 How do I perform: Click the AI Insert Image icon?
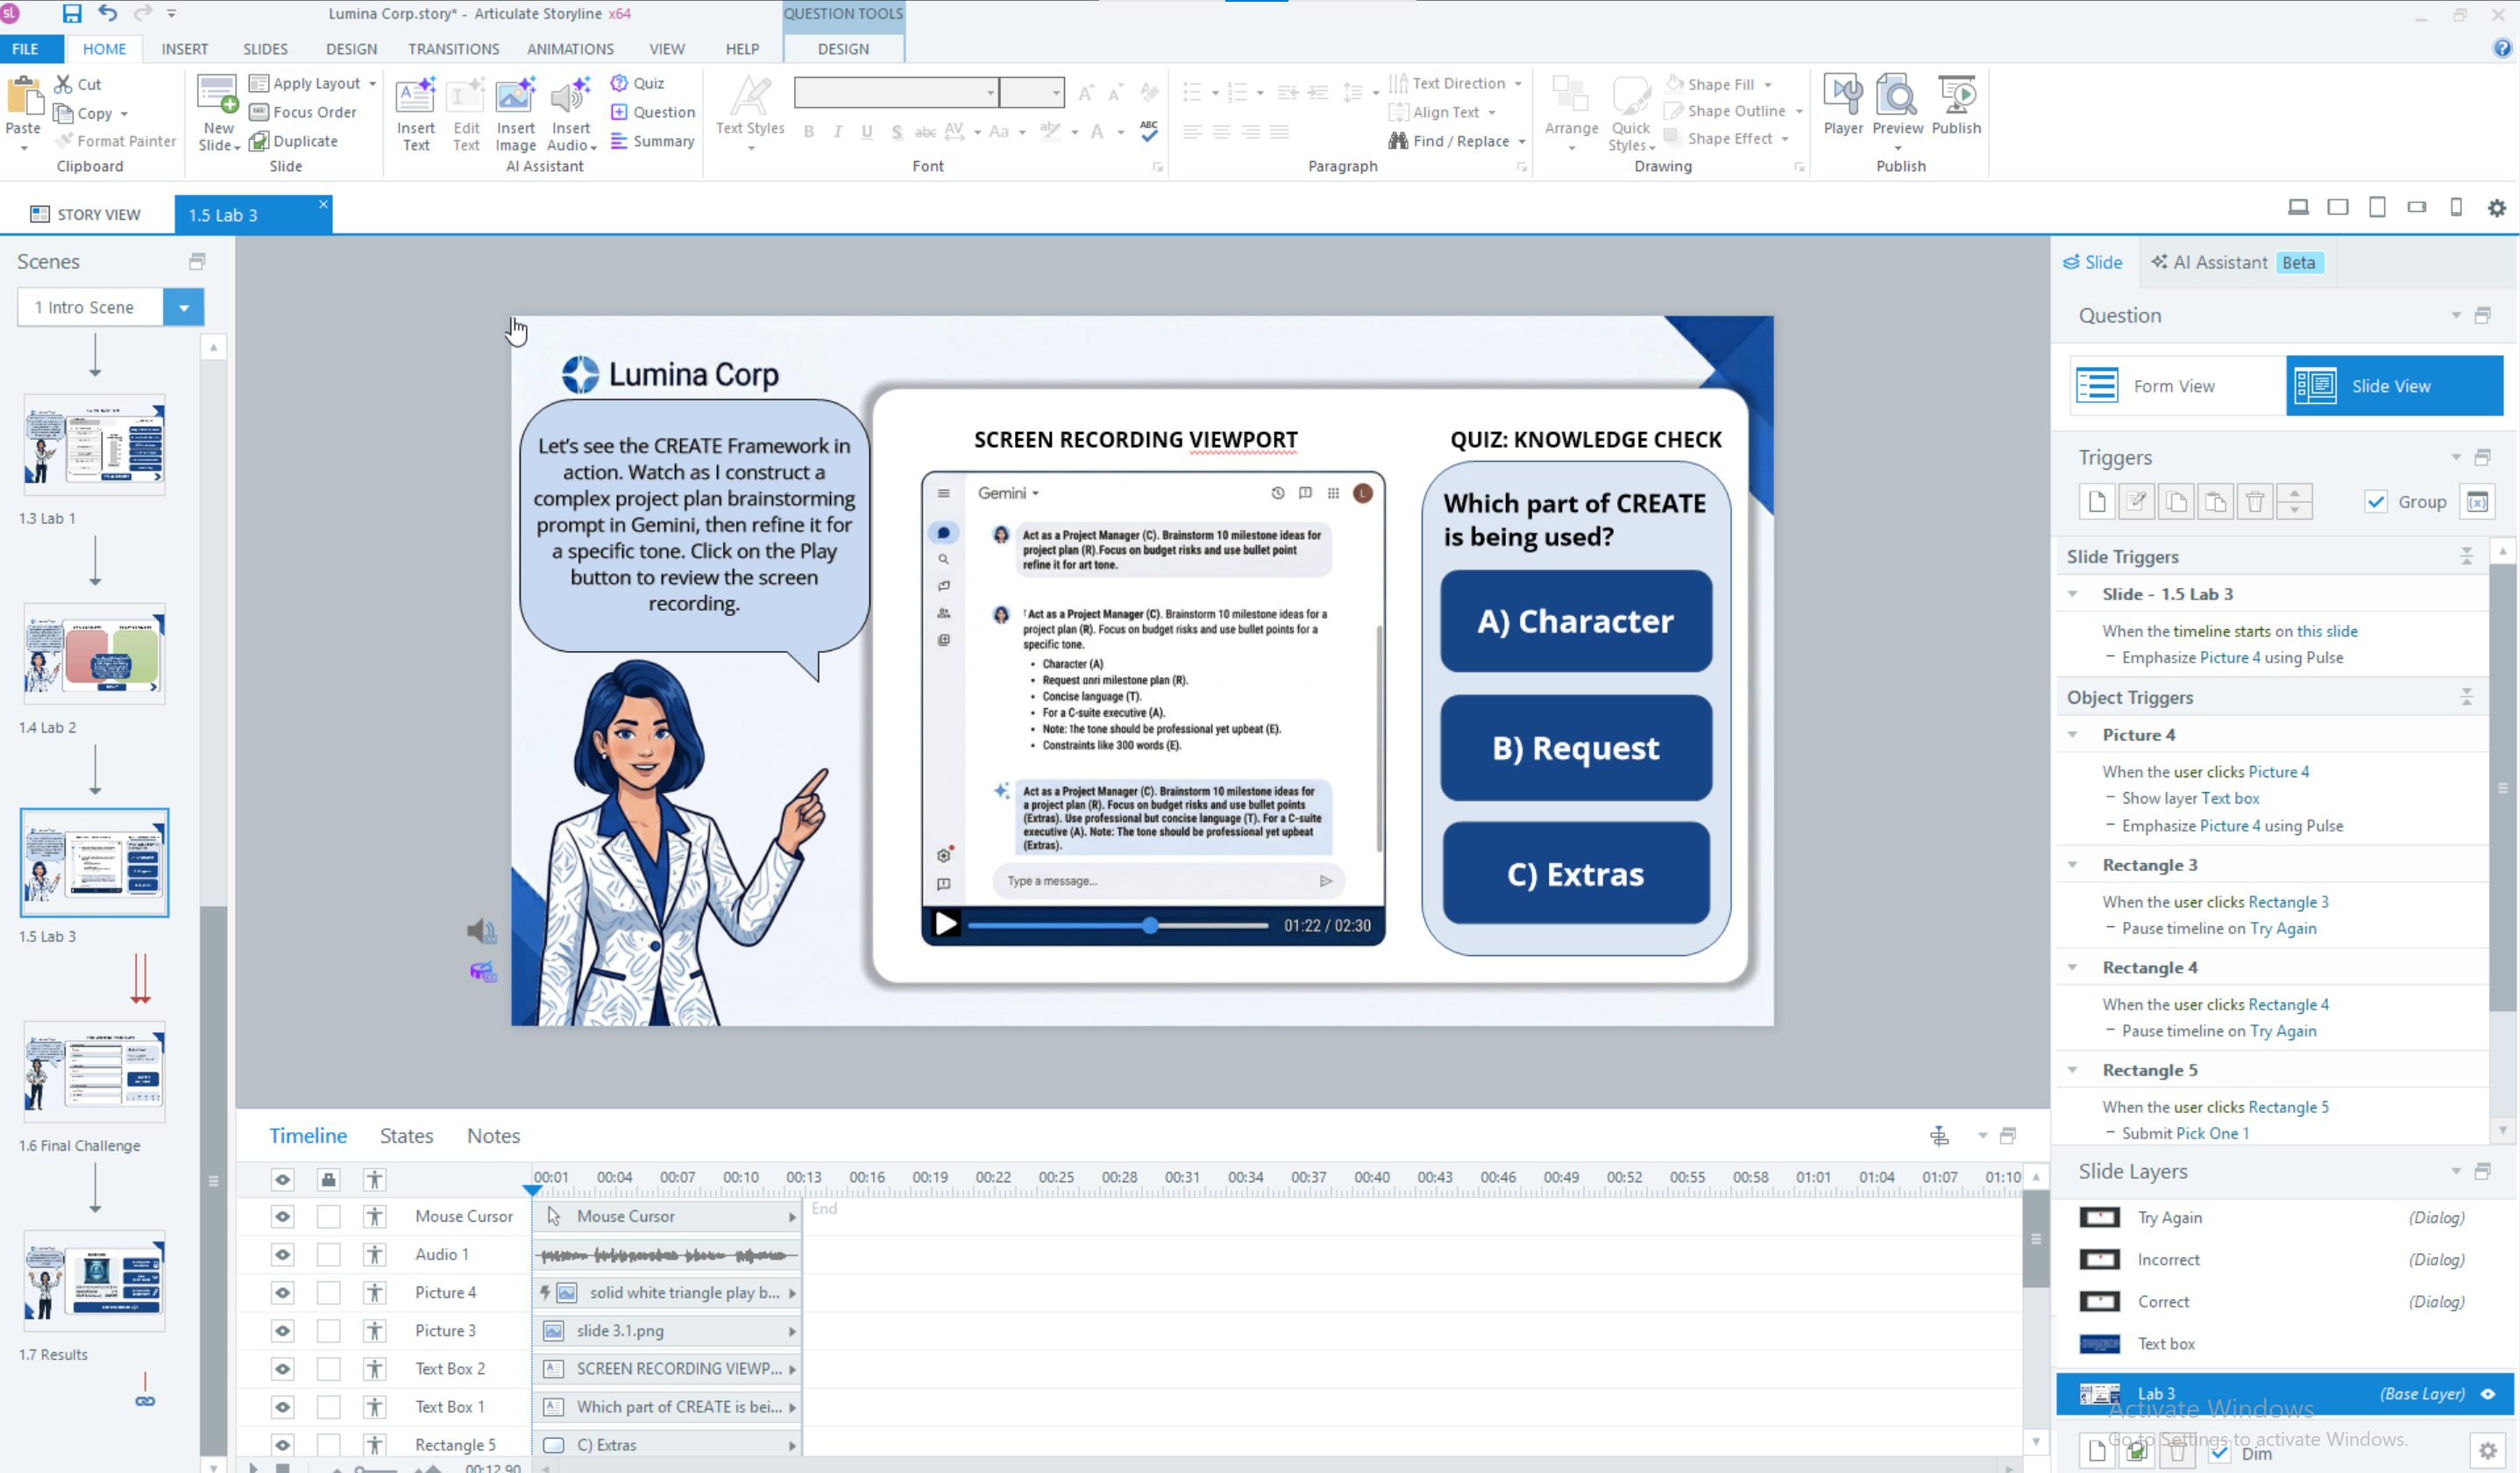point(515,96)
